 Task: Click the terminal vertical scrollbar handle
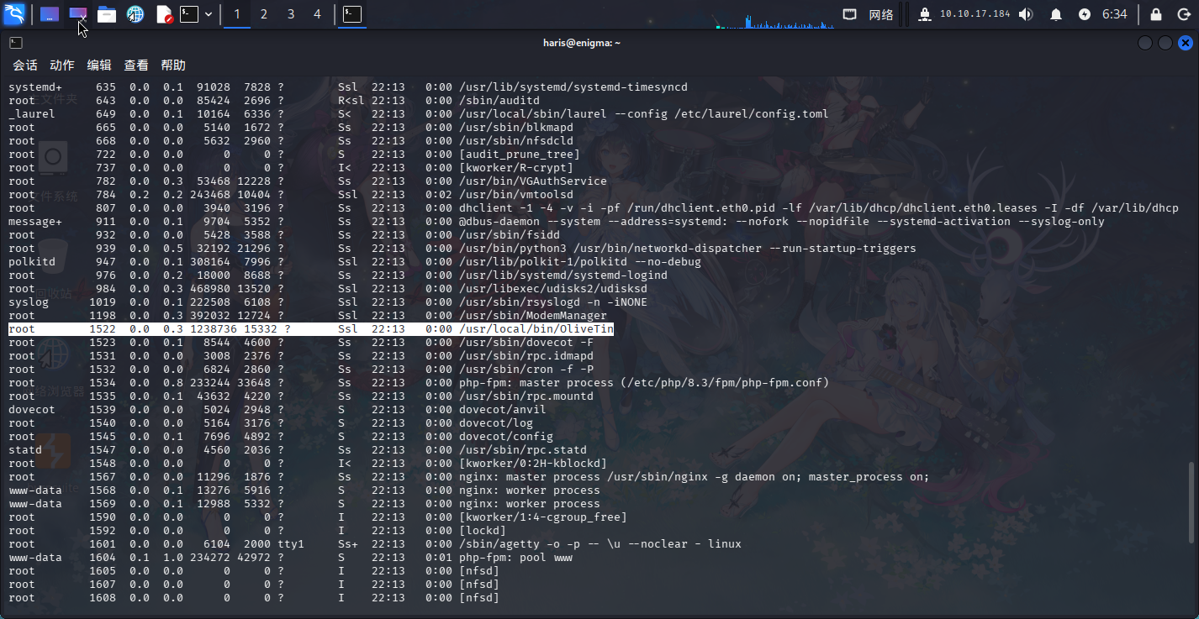point(1191,503)
